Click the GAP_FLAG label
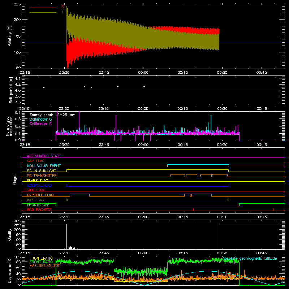Image resolution: width=289 pixels, height=289 pixels. point(35,161)
